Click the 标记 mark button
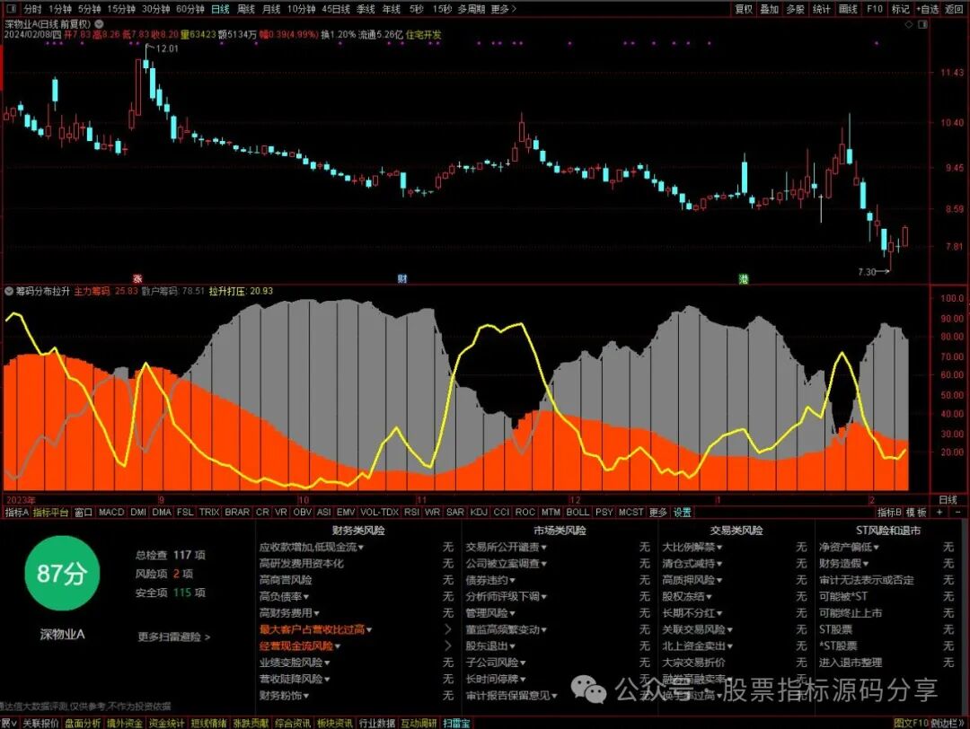Image resolution: width=970 pixels, height=729 pixels. [x=900, y=9]
